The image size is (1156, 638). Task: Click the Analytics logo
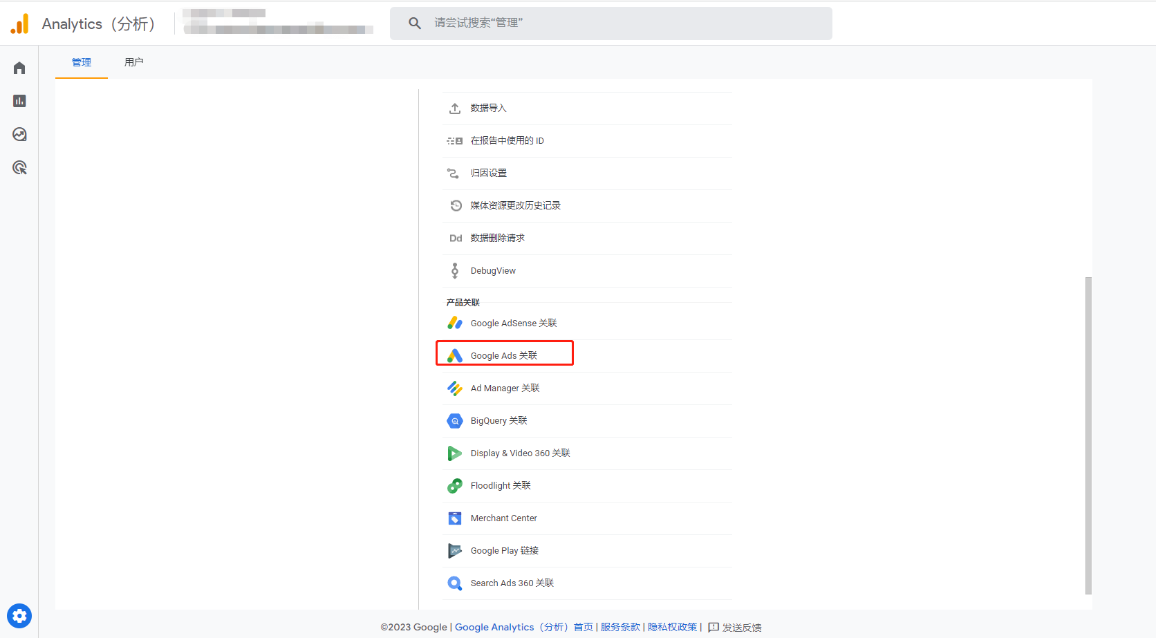[20, 24]
